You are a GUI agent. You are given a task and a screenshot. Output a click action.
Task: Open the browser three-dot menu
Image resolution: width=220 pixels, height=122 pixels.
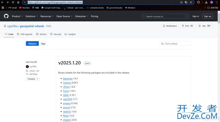217,2
